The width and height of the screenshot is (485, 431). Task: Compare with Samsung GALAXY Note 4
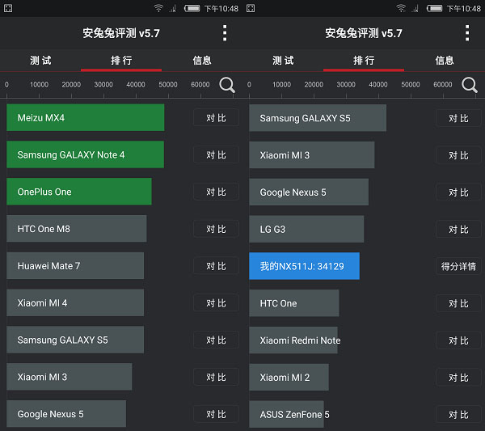[216, 154]
